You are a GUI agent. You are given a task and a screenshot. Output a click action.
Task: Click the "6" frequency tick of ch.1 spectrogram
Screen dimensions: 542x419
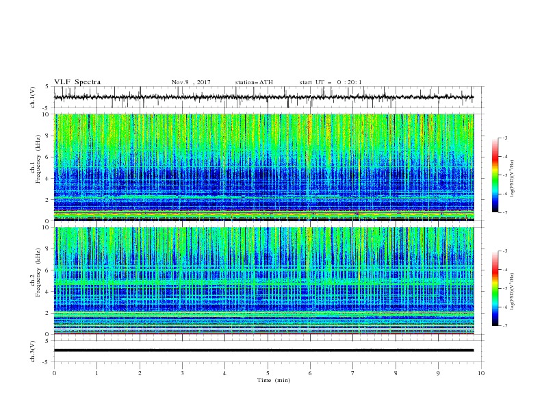(48, 157)
